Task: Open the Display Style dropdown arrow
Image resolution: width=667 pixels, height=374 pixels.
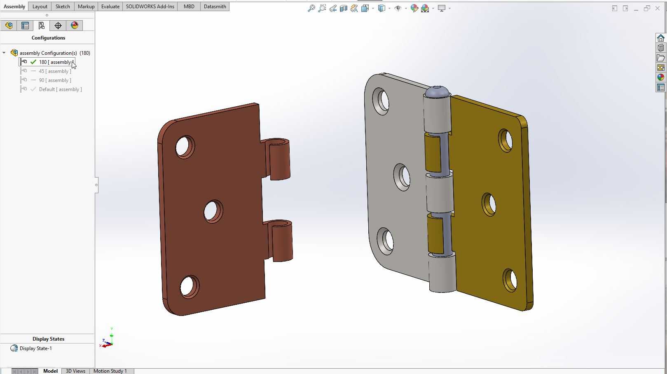Action: [x=389, y=8]
